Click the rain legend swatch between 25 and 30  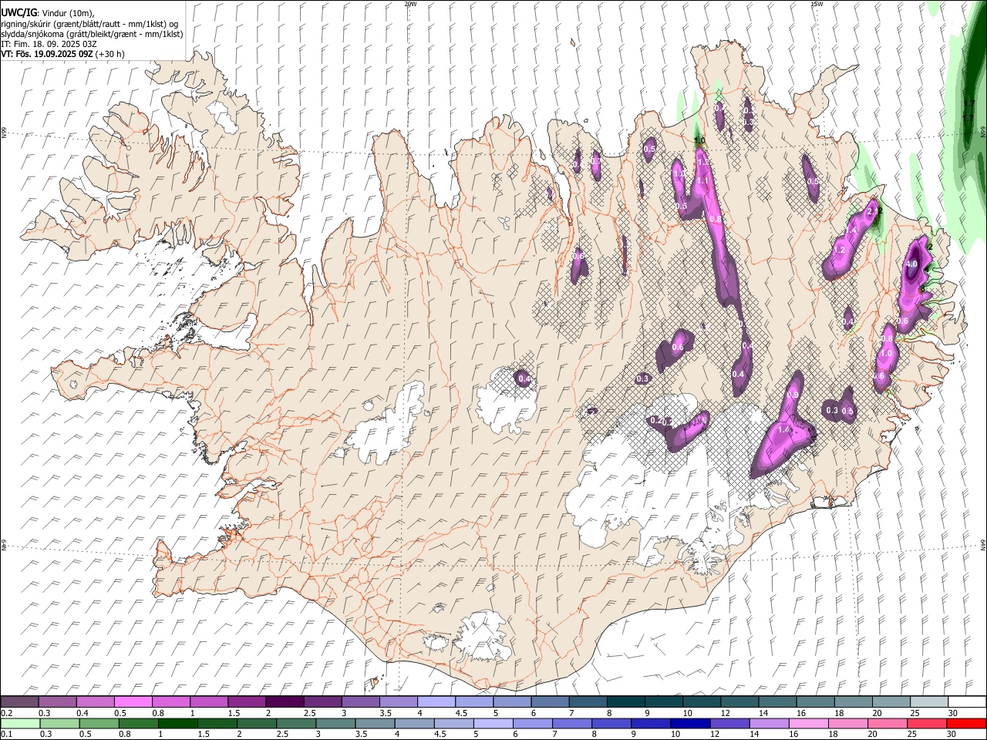pyautogui.click(x=927, y=723)
